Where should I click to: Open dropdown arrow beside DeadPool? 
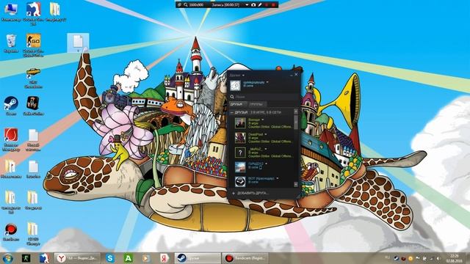[266, 134]
